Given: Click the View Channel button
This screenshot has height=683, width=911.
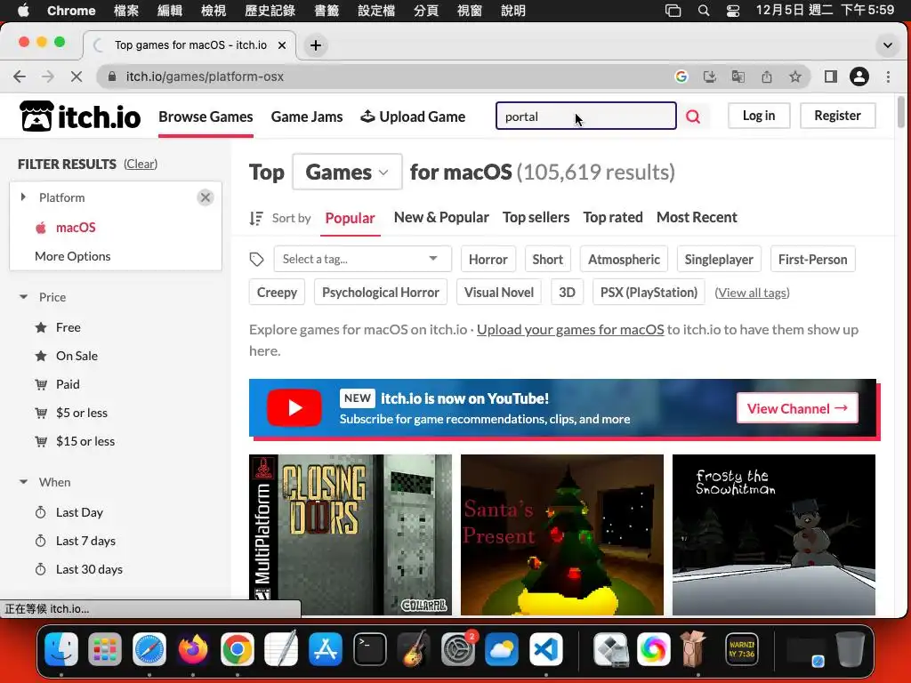Looking at the screenshot, I should coord(797,408).
